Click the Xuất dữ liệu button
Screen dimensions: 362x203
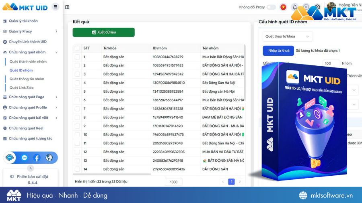tap(104, 32)
